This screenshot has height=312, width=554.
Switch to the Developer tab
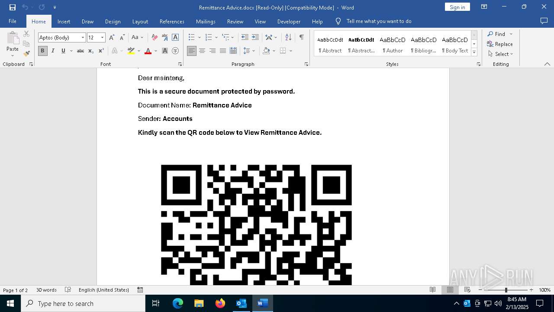(x=289, y=21)
